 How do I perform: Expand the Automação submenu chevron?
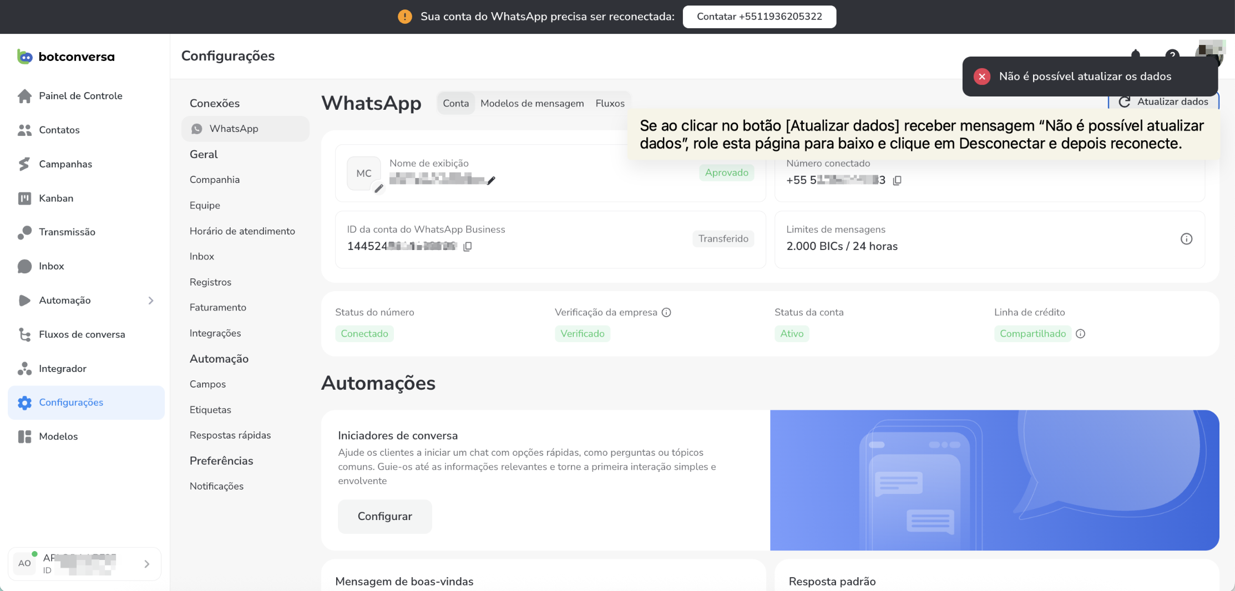(151, 300)
